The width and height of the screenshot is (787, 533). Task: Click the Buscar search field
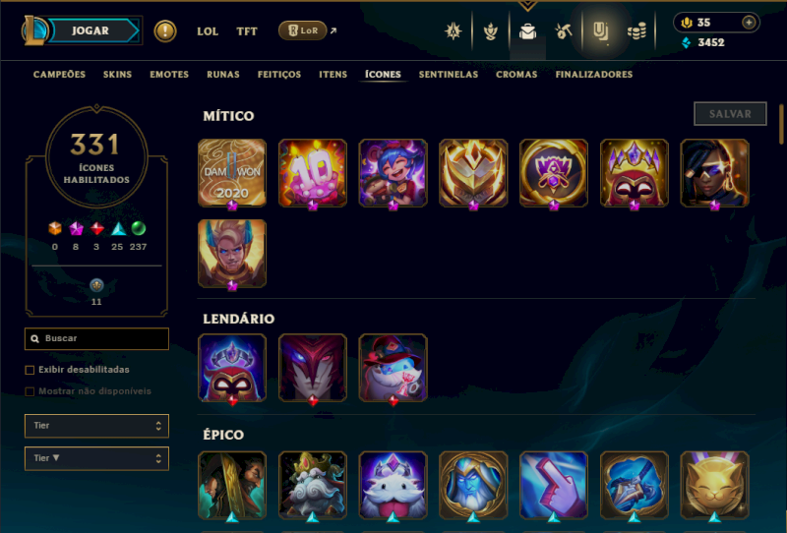tap(96, 338)
